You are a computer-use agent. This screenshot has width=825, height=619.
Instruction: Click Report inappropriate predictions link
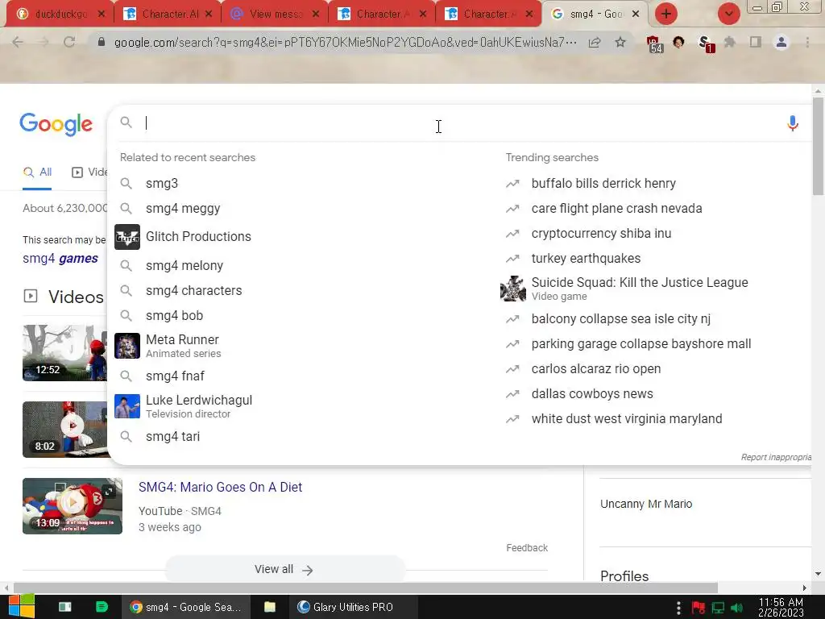(x=776, y=457)
